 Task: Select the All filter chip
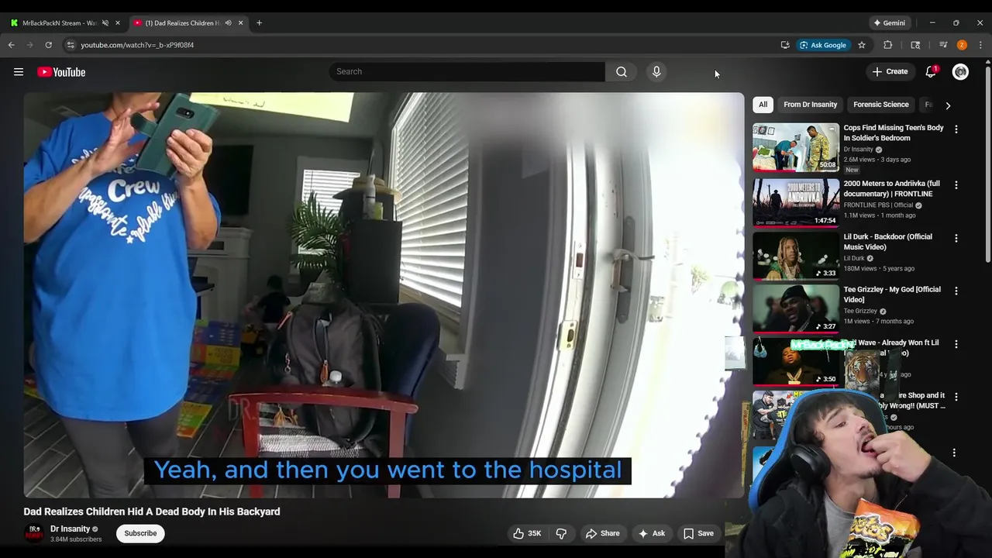pyautogui.click(x=763, y=105)
